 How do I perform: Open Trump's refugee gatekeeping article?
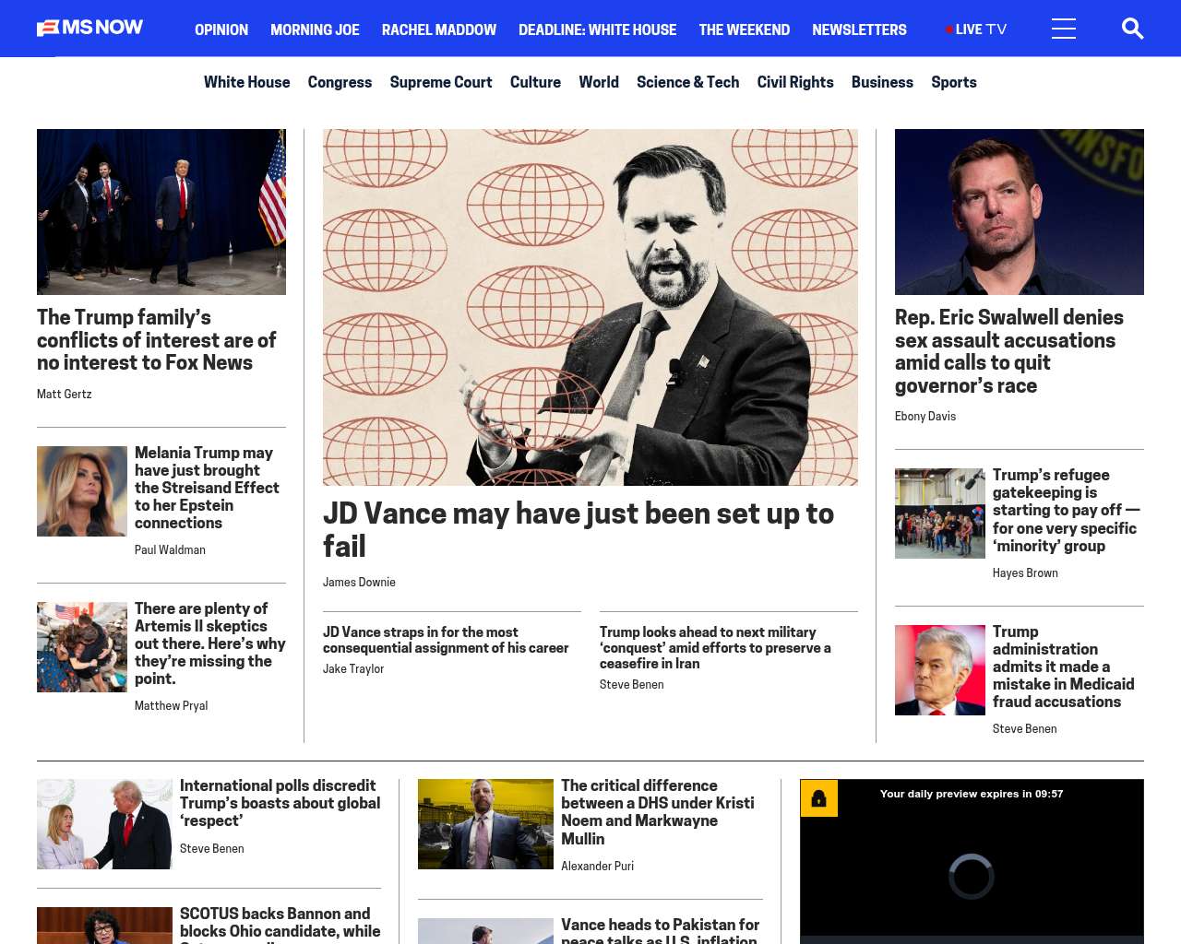pos(1066,510)
